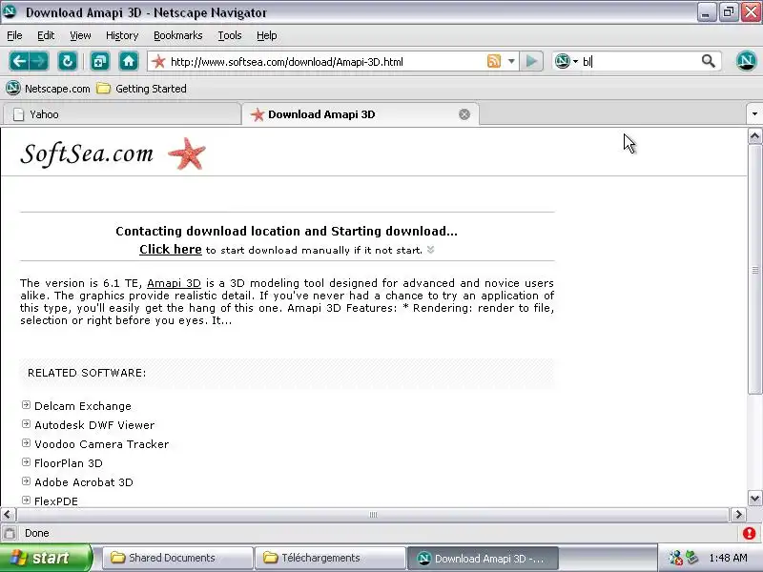Click the vertical scrollbar up arrow
Viewport: 763px width, 572px height.
pyautogui.click(x=754, y=136)
